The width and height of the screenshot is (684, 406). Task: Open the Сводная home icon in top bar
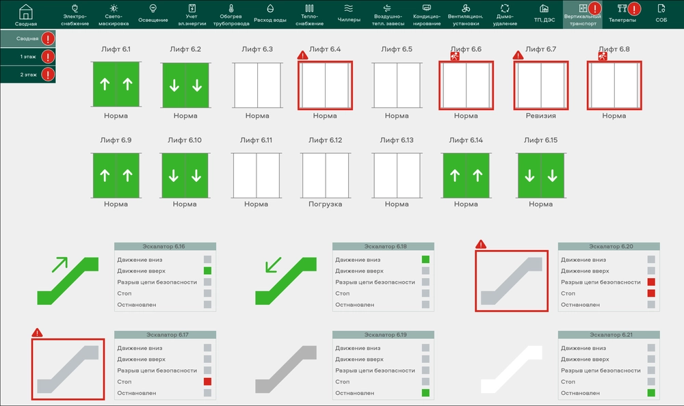[26, 12]
